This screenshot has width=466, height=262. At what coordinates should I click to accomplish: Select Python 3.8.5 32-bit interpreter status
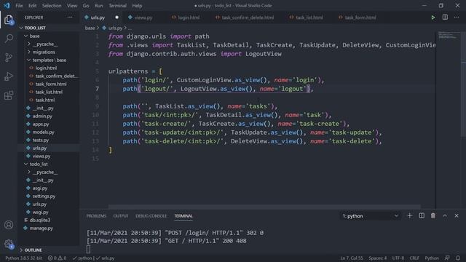point(23,258)
